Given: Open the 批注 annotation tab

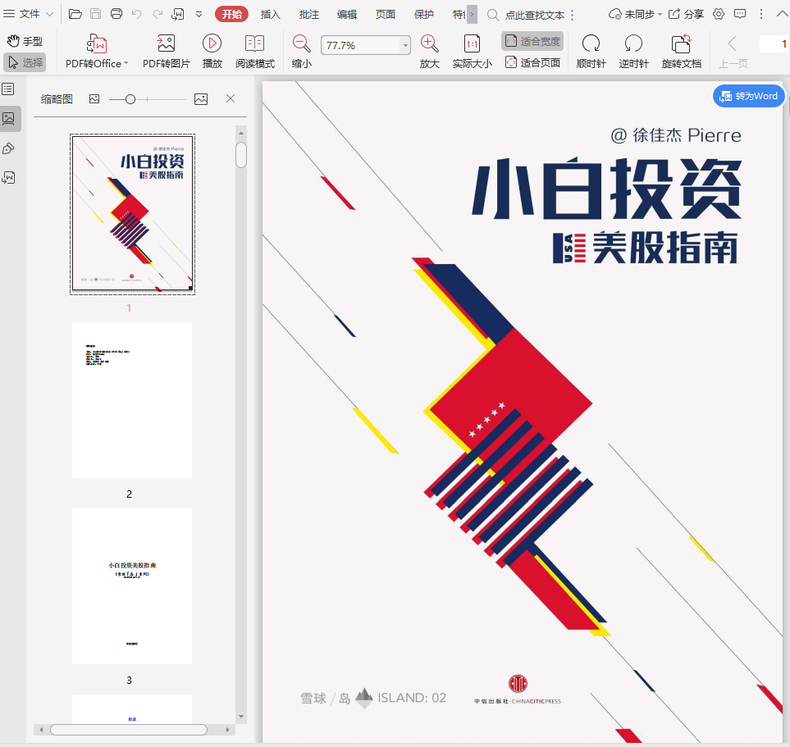Looking at the screenshot, I should click(x=309, y=14).
